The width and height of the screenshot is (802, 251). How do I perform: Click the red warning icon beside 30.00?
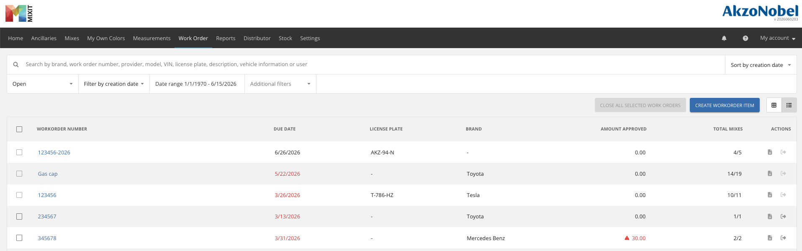(x=627, y=238)
